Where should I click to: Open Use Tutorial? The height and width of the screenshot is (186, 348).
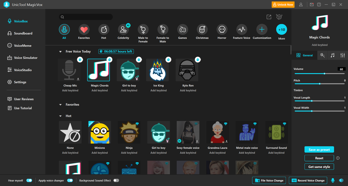[x=20, y=108]
